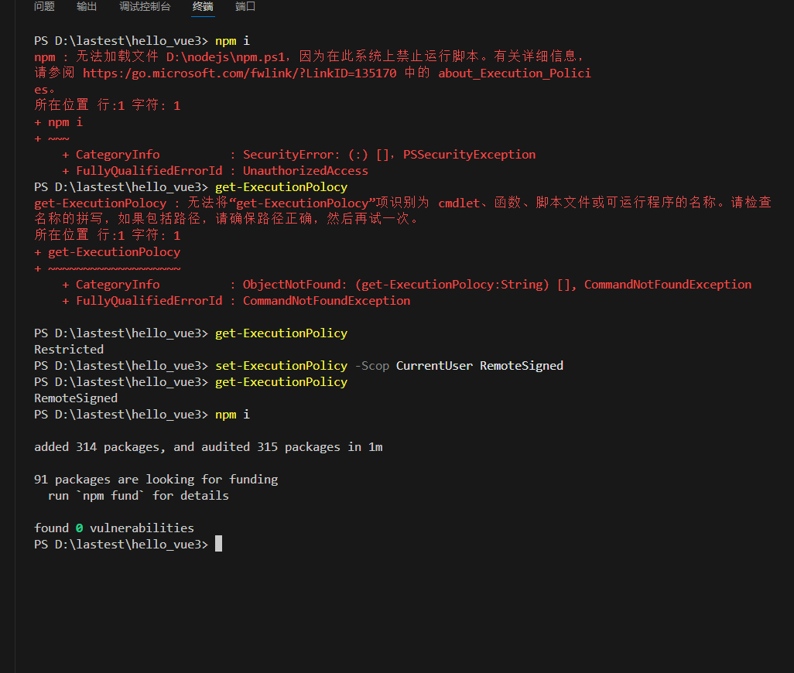
Task: Click the set-ExecutionPolicy command line
Action: click(x=281, y=365)
